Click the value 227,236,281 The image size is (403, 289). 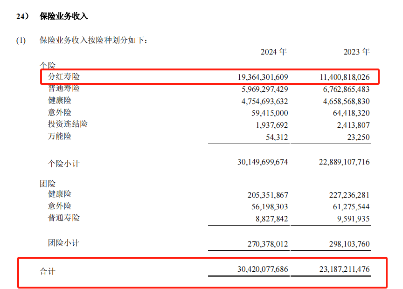coord(349,195)
